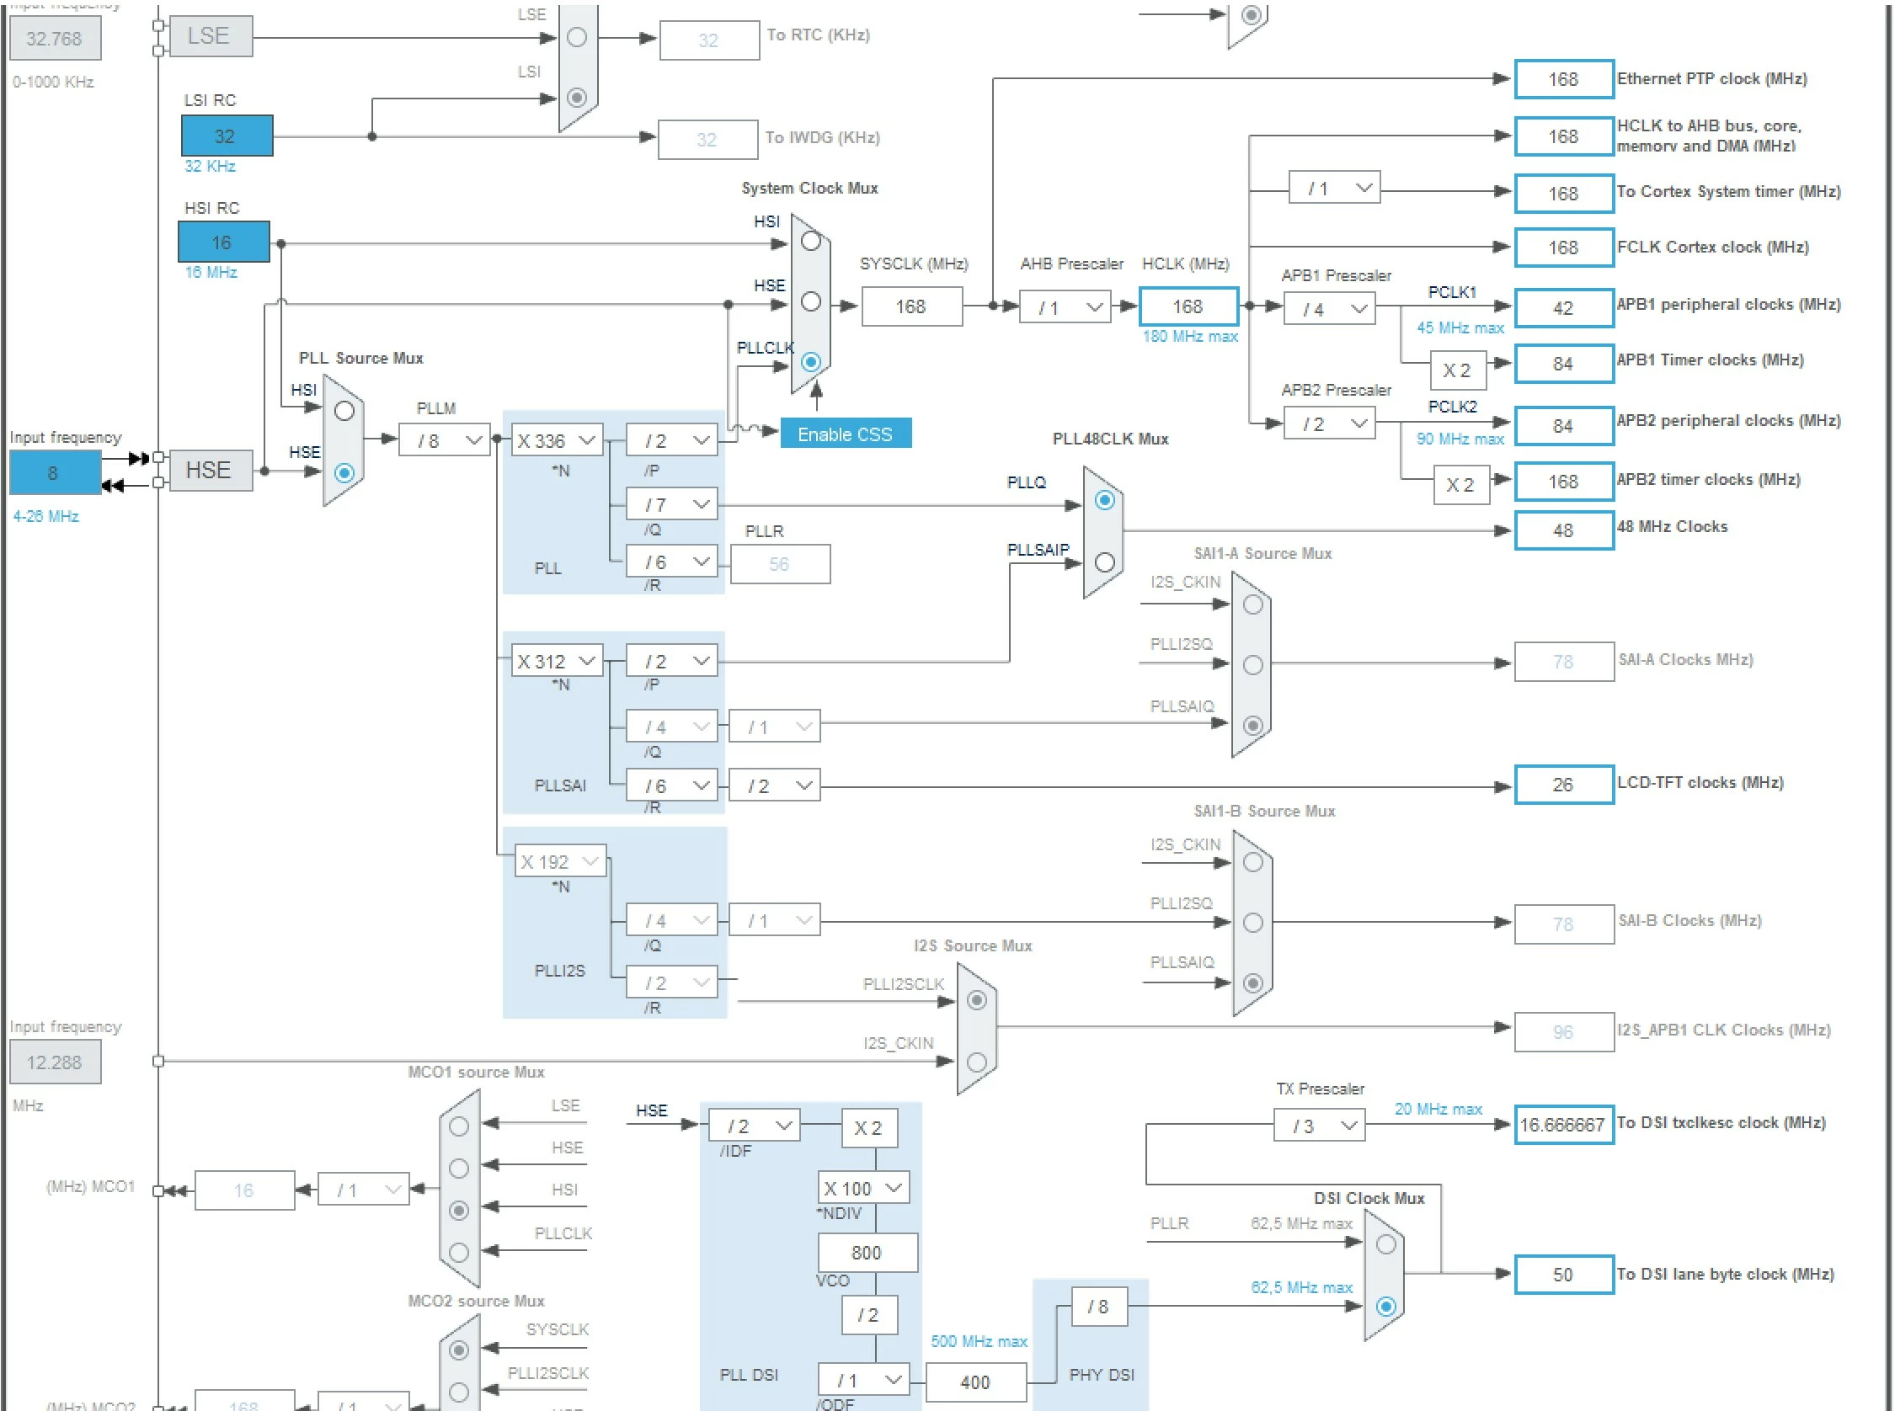Click APB1 peripheral clocks value 42
Screen dimensions: 1895x1411
[x=1563, y=308]
